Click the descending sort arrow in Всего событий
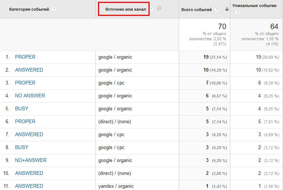This screenshot has width=283, height=190. pyautogui.click(x=227, y=9)
